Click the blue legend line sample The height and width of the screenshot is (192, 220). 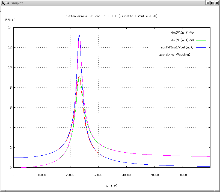click(201, 47)
